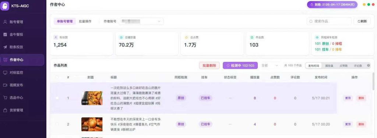377x138 pixels.
Task: Click the vertical scrollbar of works list
Action: click(x=373, y=81)
